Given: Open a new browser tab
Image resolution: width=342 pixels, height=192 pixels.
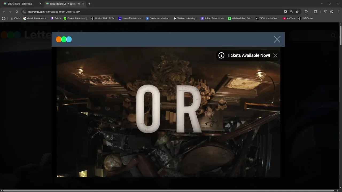Looking at the screenshot, I should click(x=89, y=4).
